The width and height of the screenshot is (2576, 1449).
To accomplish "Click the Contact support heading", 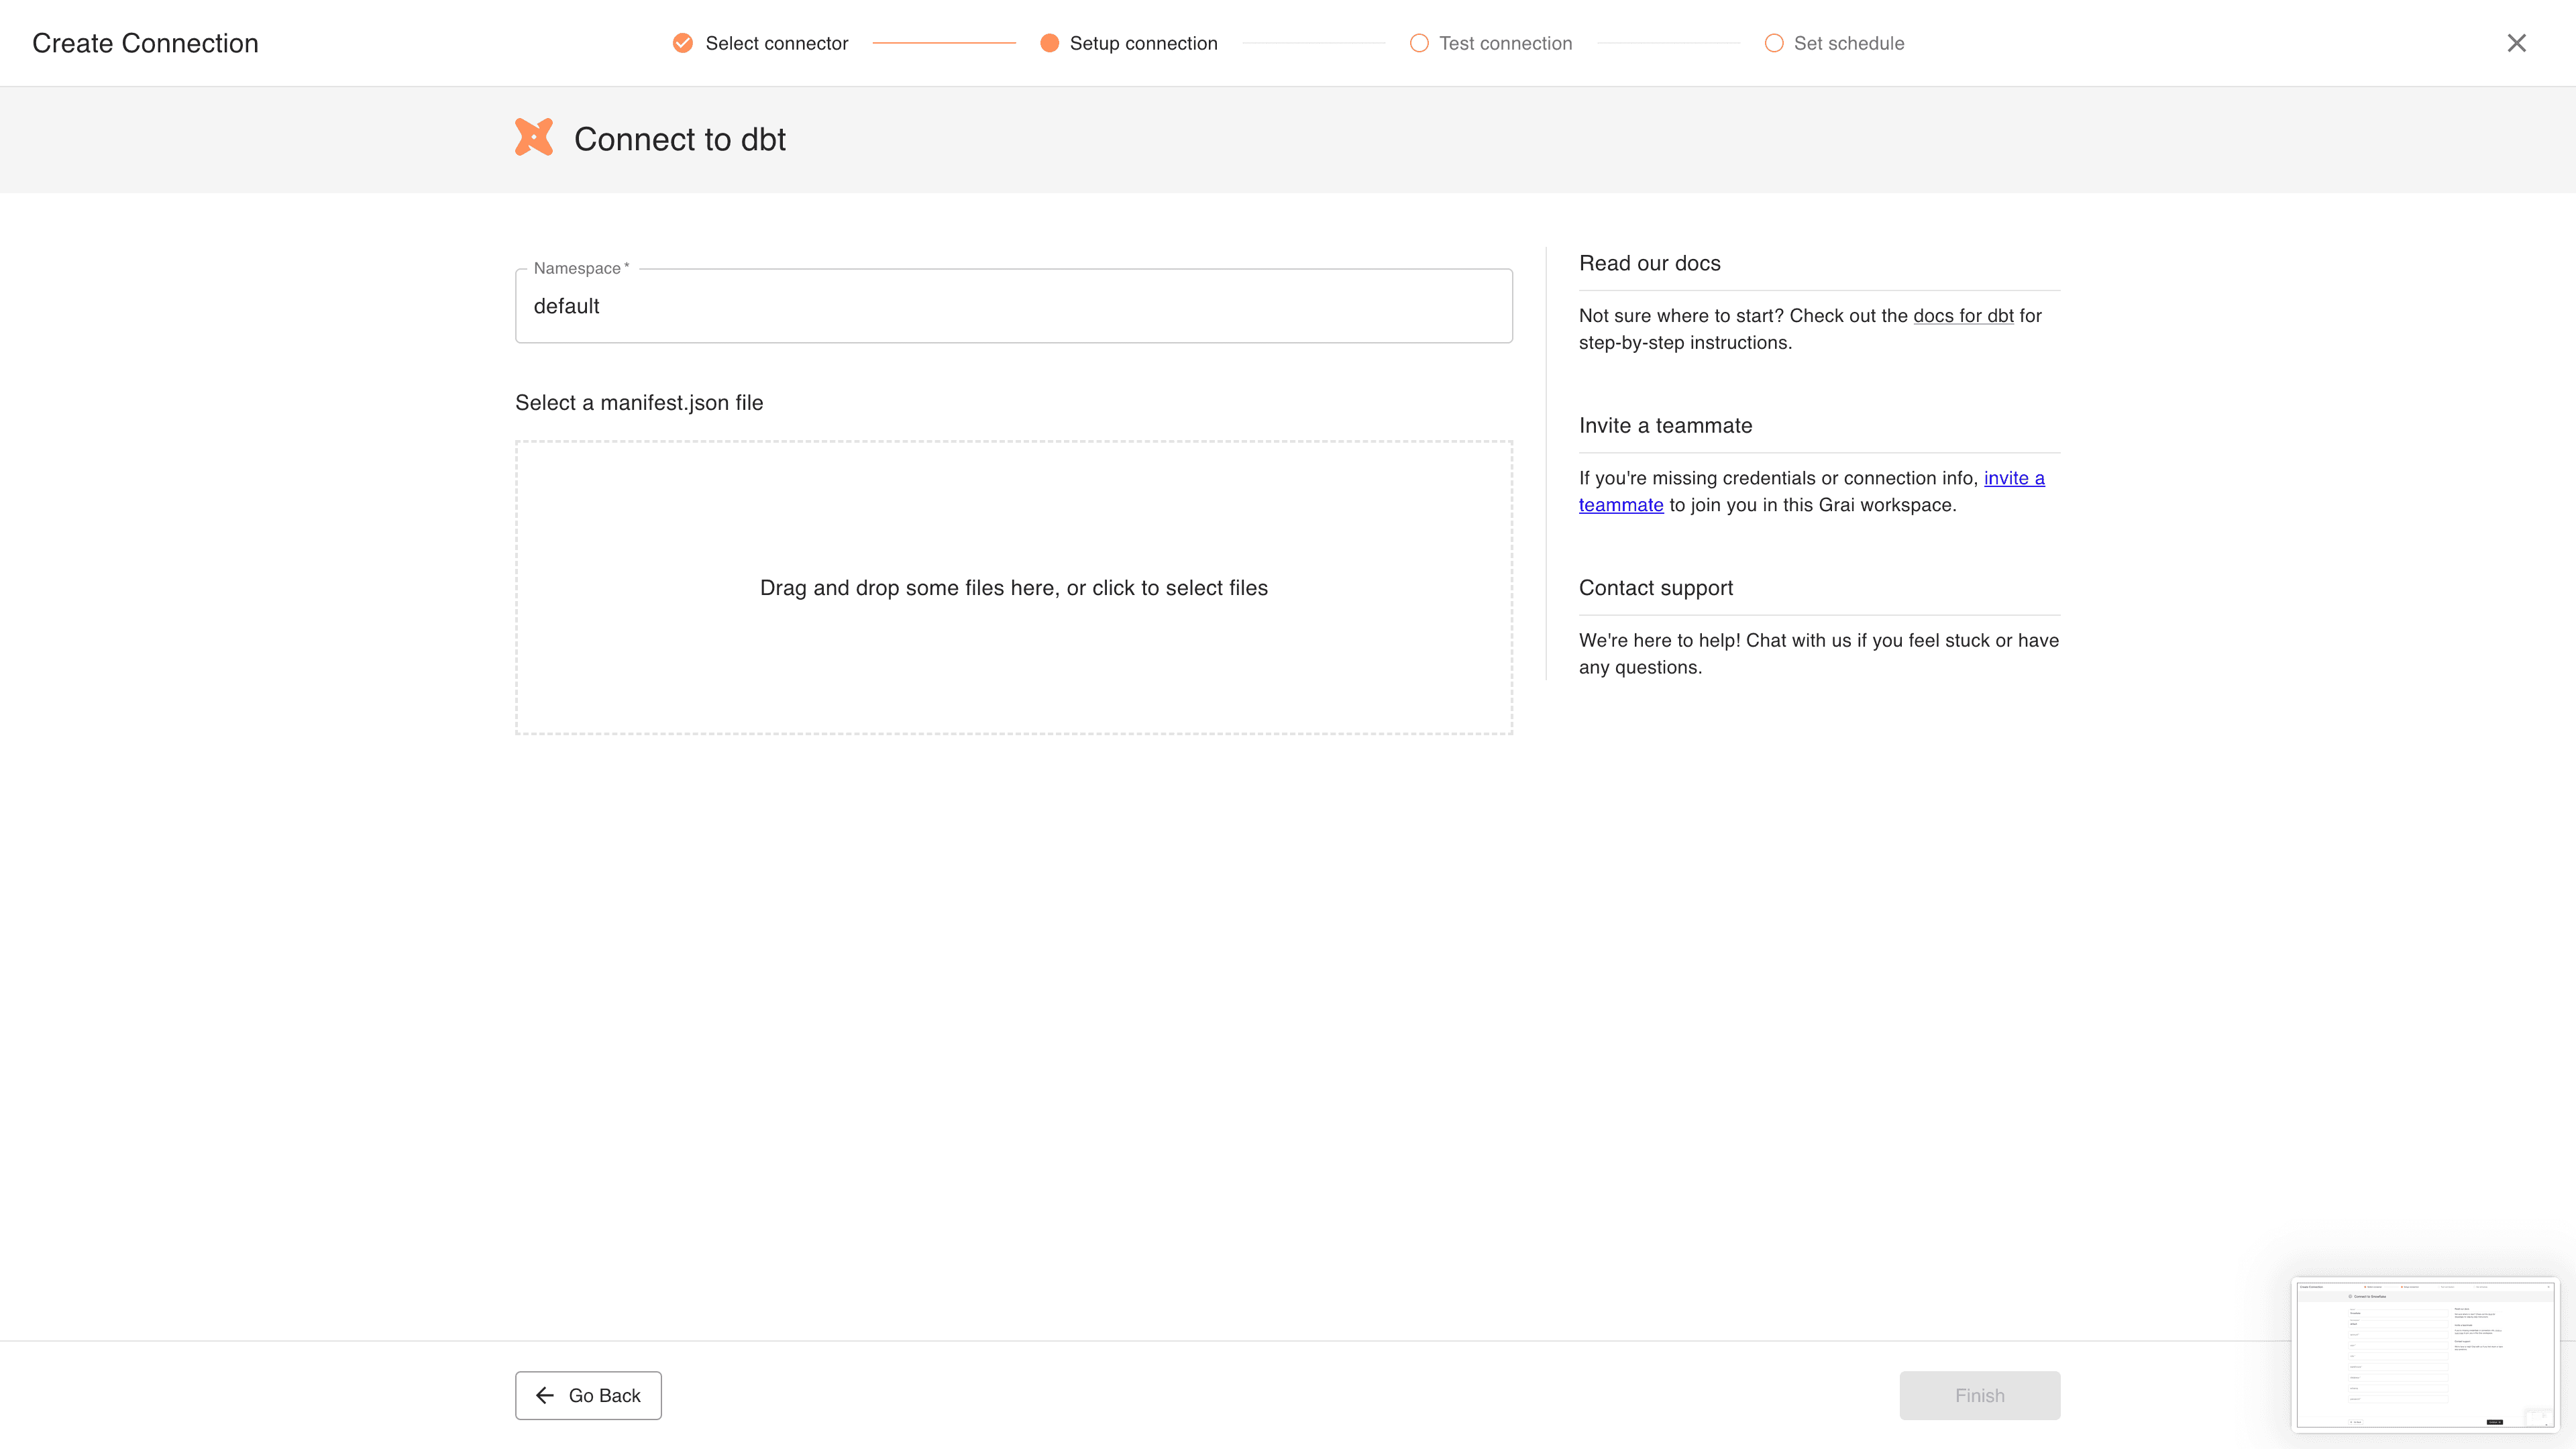I will click(x=1655, y=588).
